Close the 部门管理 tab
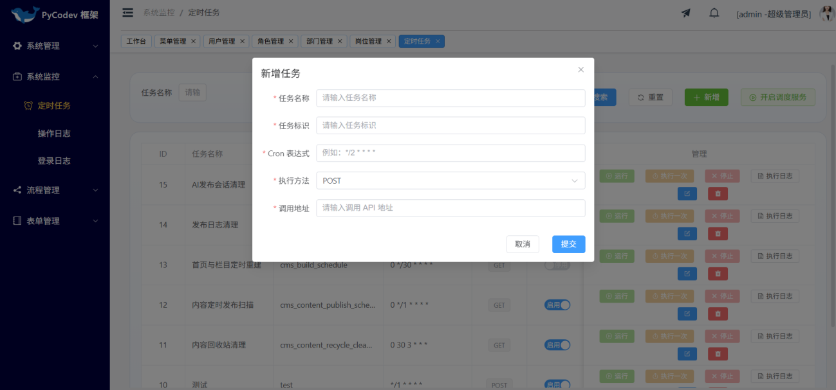The image size is (836, 390). coord(340,41)
